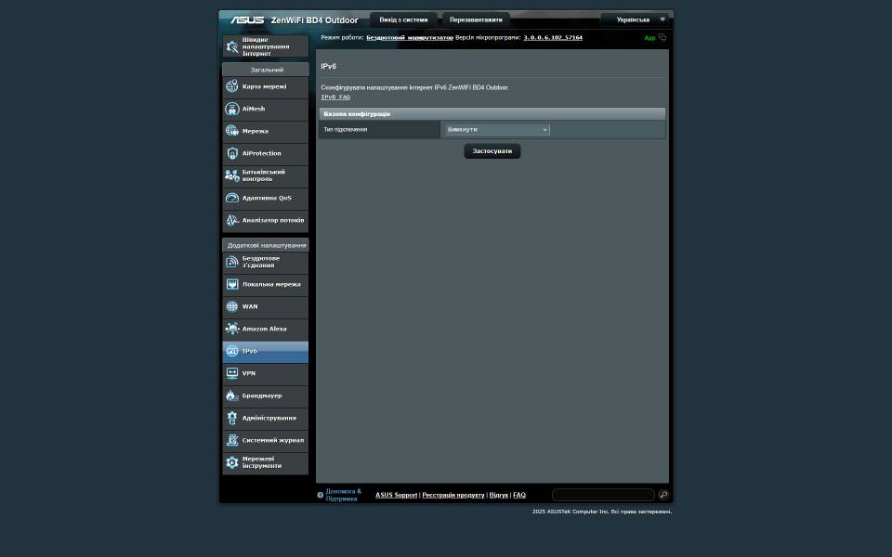Image resolution: width=892 pixels, height=557 pixels.
Task: Click the Брандмауер firewall icon
Action: (232, 395)
